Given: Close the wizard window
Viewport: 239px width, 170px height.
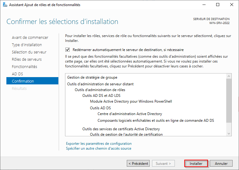Looking at the screenshot, I should tap(232, 5).
